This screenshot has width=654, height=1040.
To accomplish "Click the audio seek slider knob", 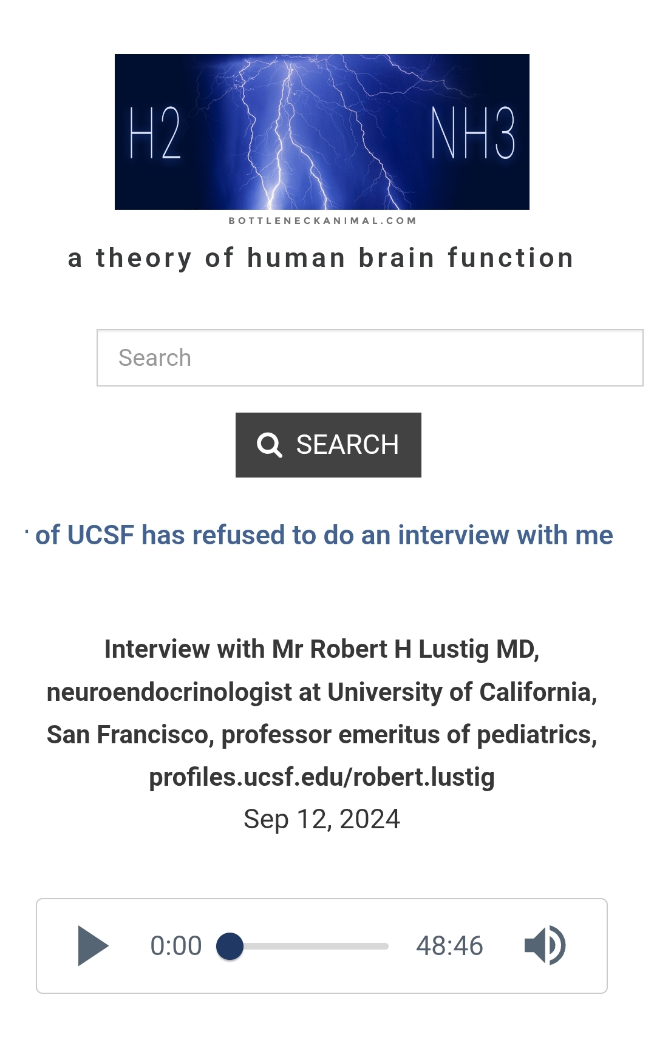I will [230, 946].
